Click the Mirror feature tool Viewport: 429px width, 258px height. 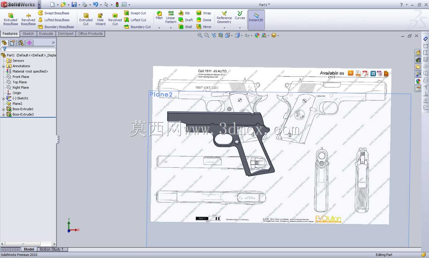pyautogui.click(x=204, y=27)
